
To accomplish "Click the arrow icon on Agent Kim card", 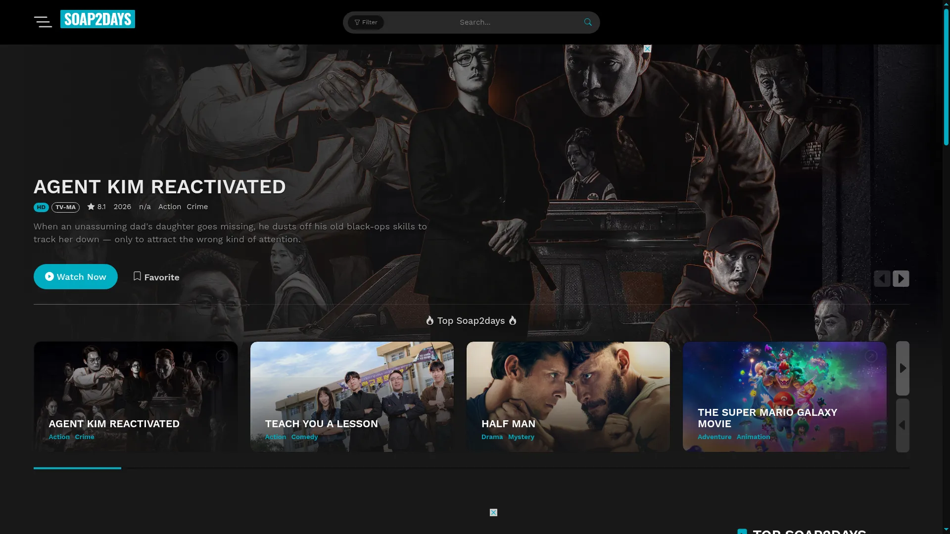I will click(x=222, y=356).
